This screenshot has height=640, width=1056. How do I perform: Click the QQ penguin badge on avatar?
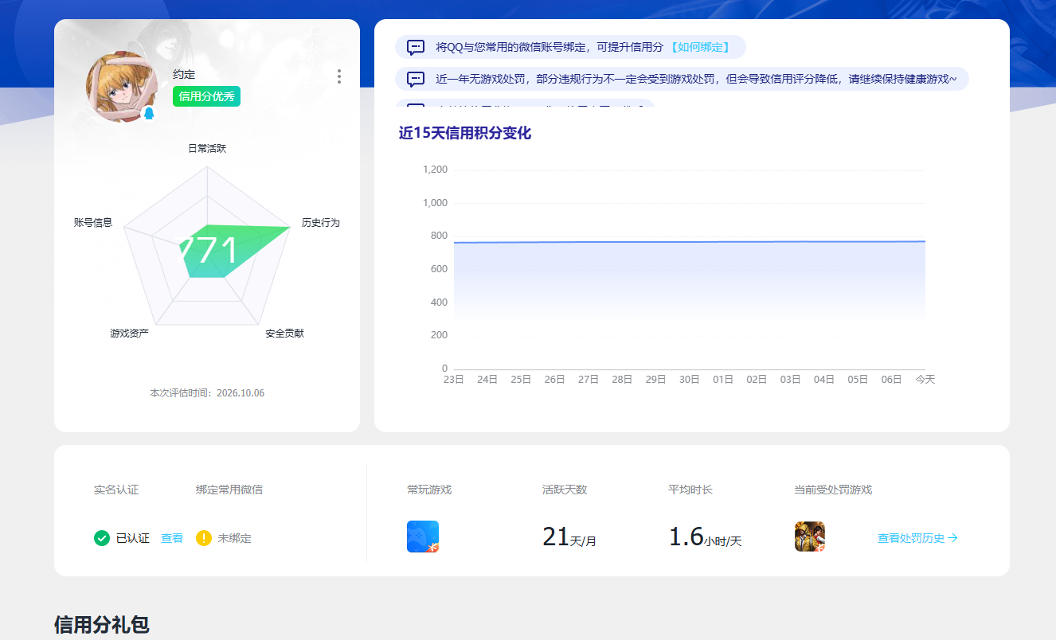tap(149, 114)
